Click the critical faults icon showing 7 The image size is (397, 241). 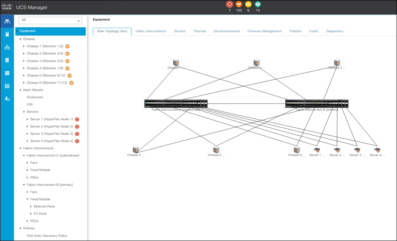coord(230,4)
